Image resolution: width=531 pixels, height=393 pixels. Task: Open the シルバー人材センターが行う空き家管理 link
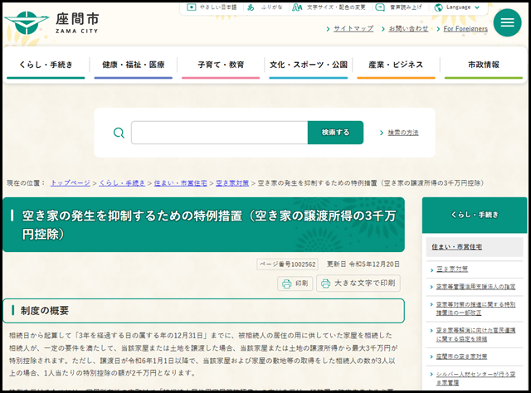pyautogui.click(x=475, y=378)
